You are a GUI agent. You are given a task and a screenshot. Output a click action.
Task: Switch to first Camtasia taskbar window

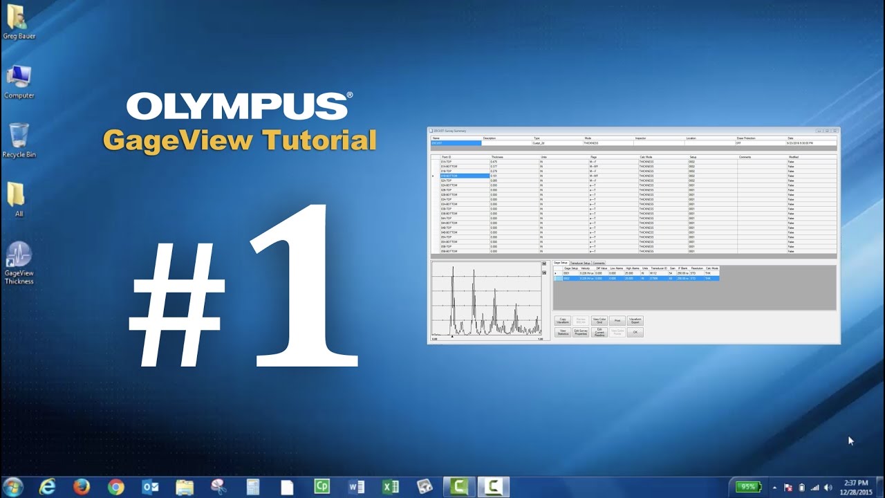pos(460,487)
